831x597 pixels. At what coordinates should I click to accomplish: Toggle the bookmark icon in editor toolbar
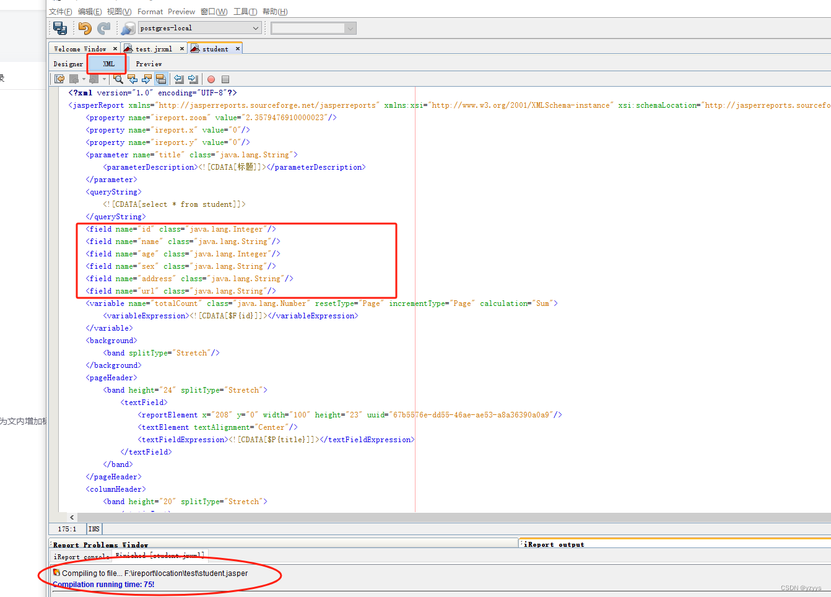coord(161,79)
